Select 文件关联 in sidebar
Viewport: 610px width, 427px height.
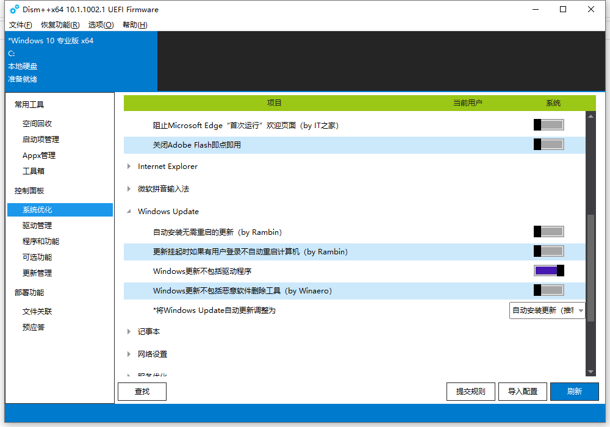pos(37,312)
